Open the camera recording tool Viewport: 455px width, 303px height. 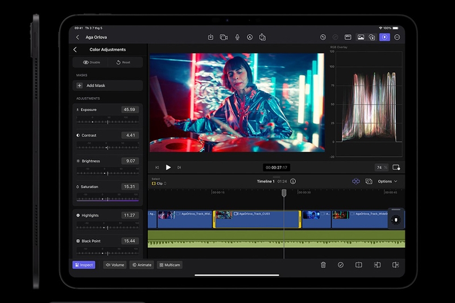[224, 37]
